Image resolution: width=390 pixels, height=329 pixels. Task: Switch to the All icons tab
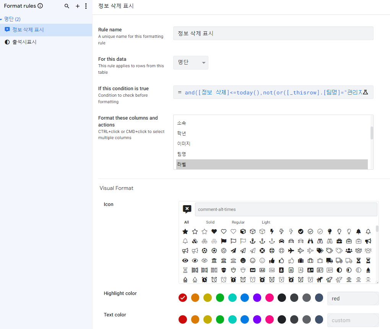187,222
